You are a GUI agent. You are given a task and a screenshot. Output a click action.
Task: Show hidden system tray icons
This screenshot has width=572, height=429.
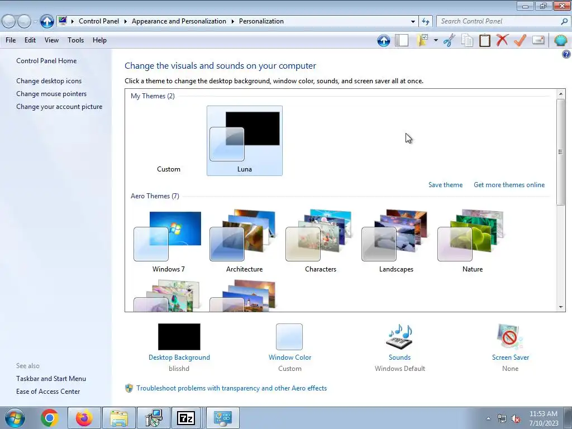point(488,419)
